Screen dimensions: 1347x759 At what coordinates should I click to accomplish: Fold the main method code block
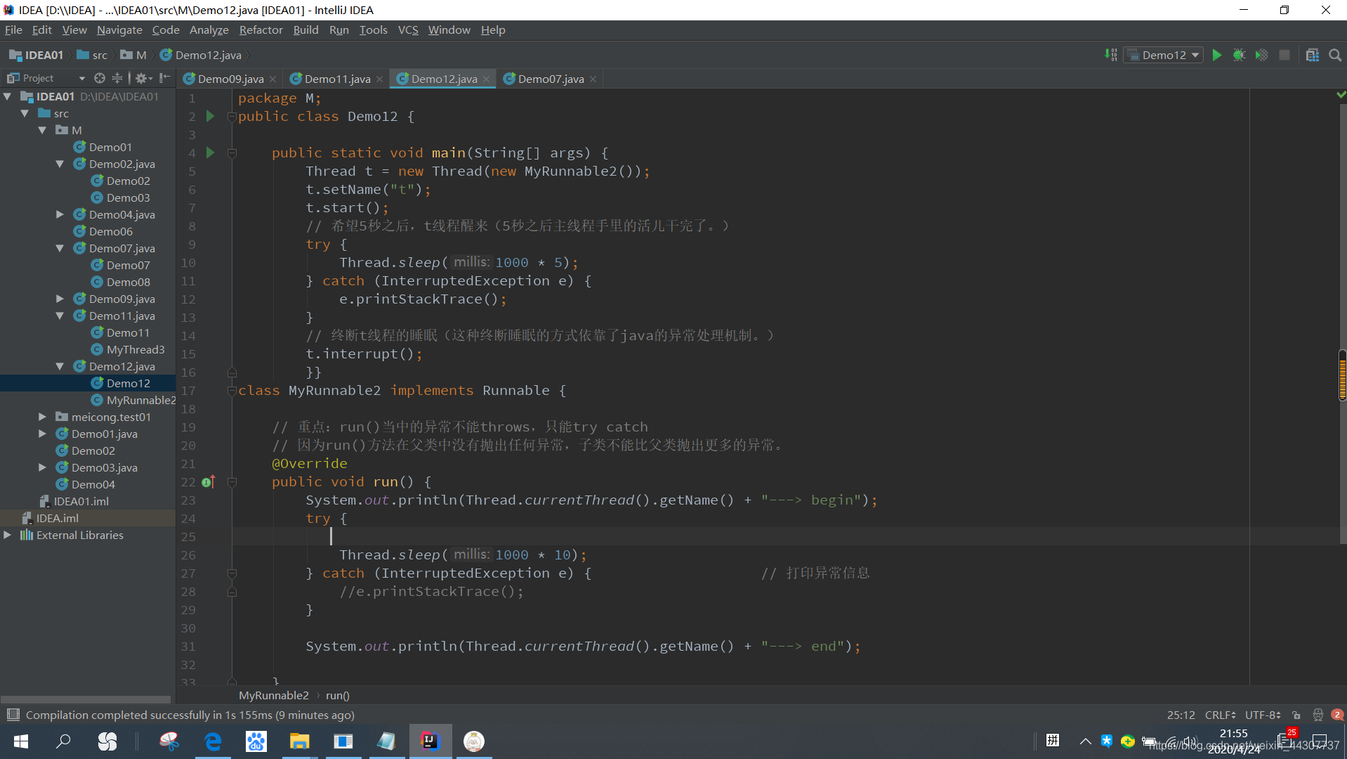click(x=232, y=153)
